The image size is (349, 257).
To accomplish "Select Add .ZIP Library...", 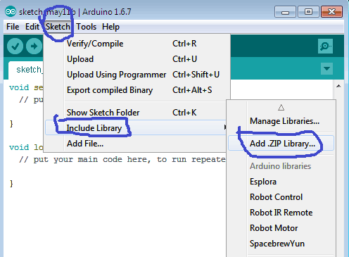I will [x=281, y=143].
